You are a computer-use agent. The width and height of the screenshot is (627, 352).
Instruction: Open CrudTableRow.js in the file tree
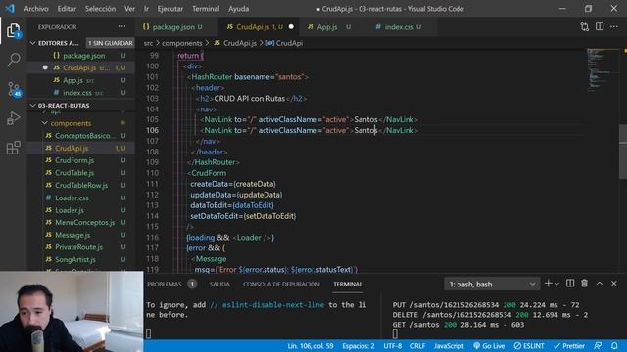click(81, 185)
